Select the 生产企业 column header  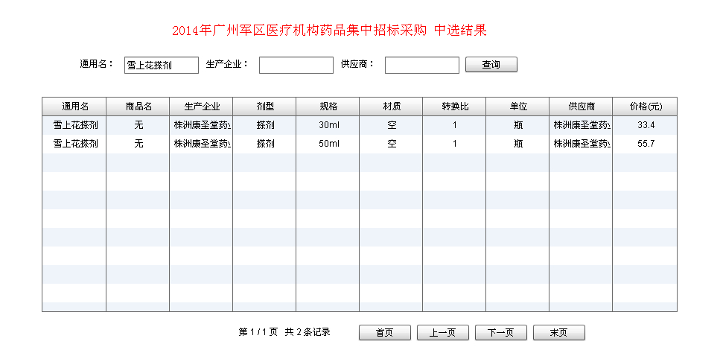tap(201, 106)
